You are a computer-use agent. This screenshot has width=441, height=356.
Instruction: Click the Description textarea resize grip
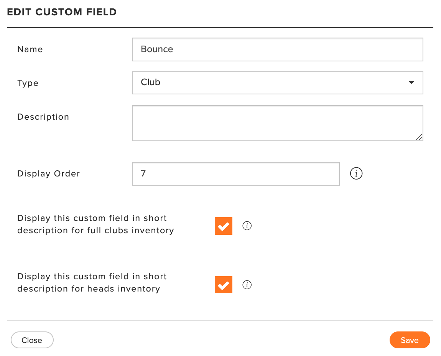[419, 137]
